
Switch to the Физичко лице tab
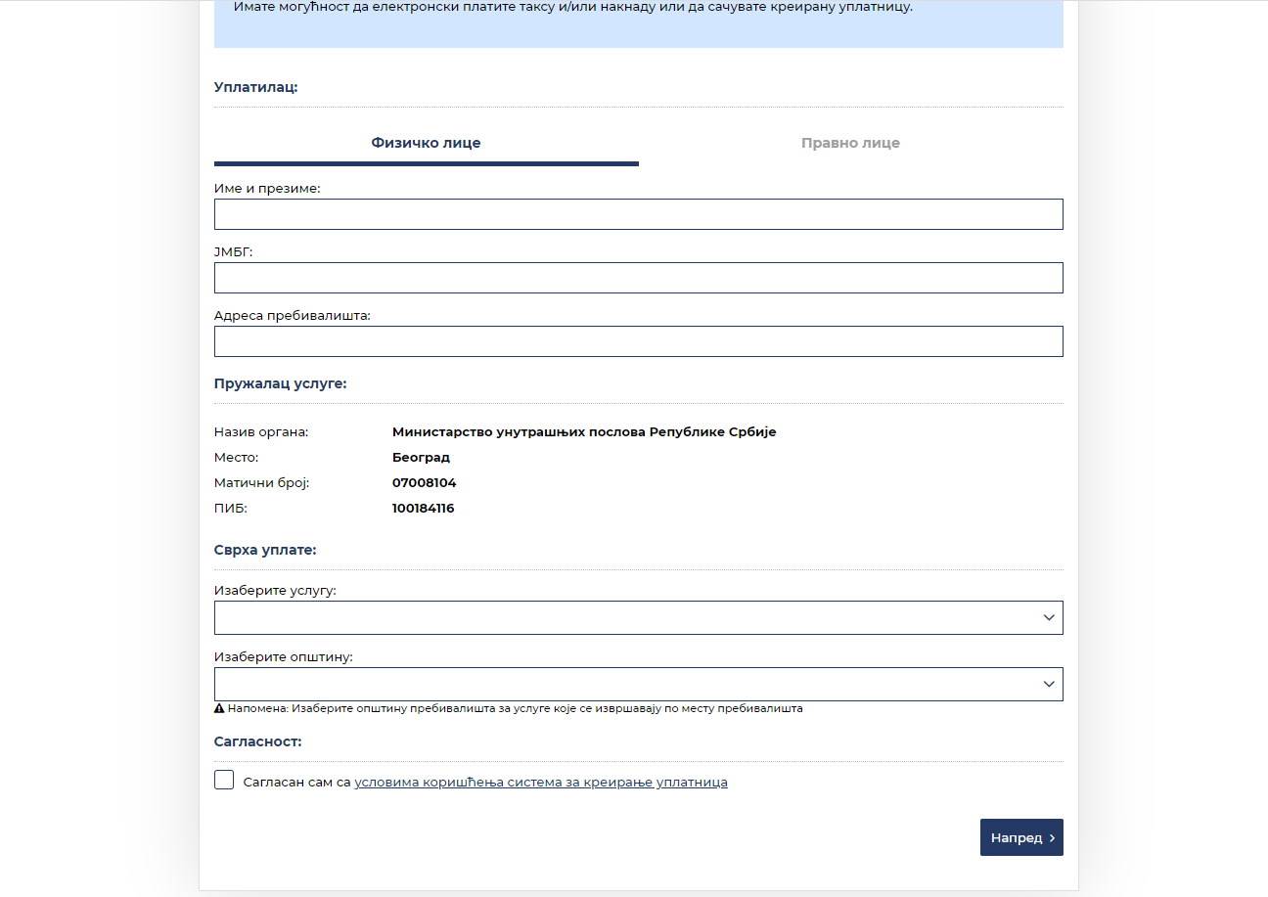point(426,143)
